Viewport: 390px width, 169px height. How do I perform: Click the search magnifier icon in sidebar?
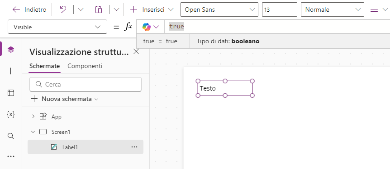click(11, 136)
